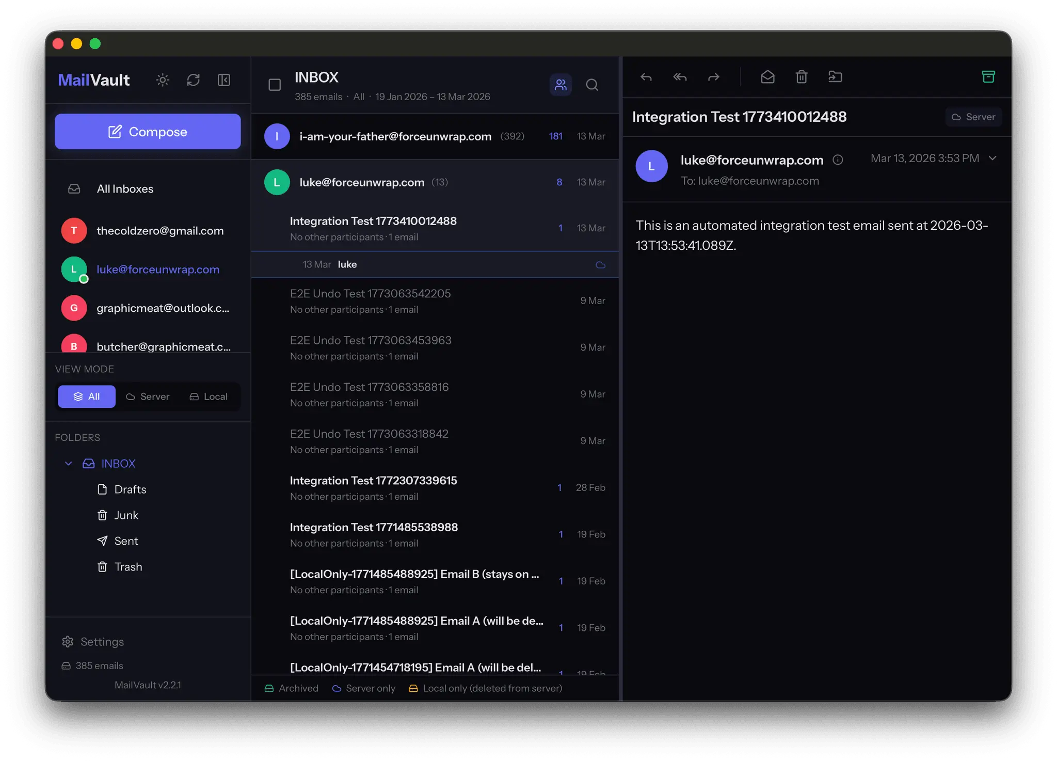
Task: Collapse Integration Test 1773410012488 thread
Action: click(x=435, y=228)
